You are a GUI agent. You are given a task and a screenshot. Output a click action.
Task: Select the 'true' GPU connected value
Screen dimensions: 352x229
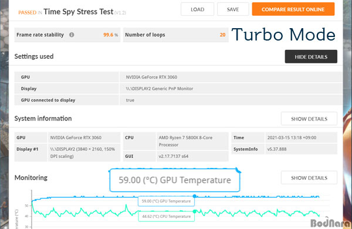pos(130,100)
